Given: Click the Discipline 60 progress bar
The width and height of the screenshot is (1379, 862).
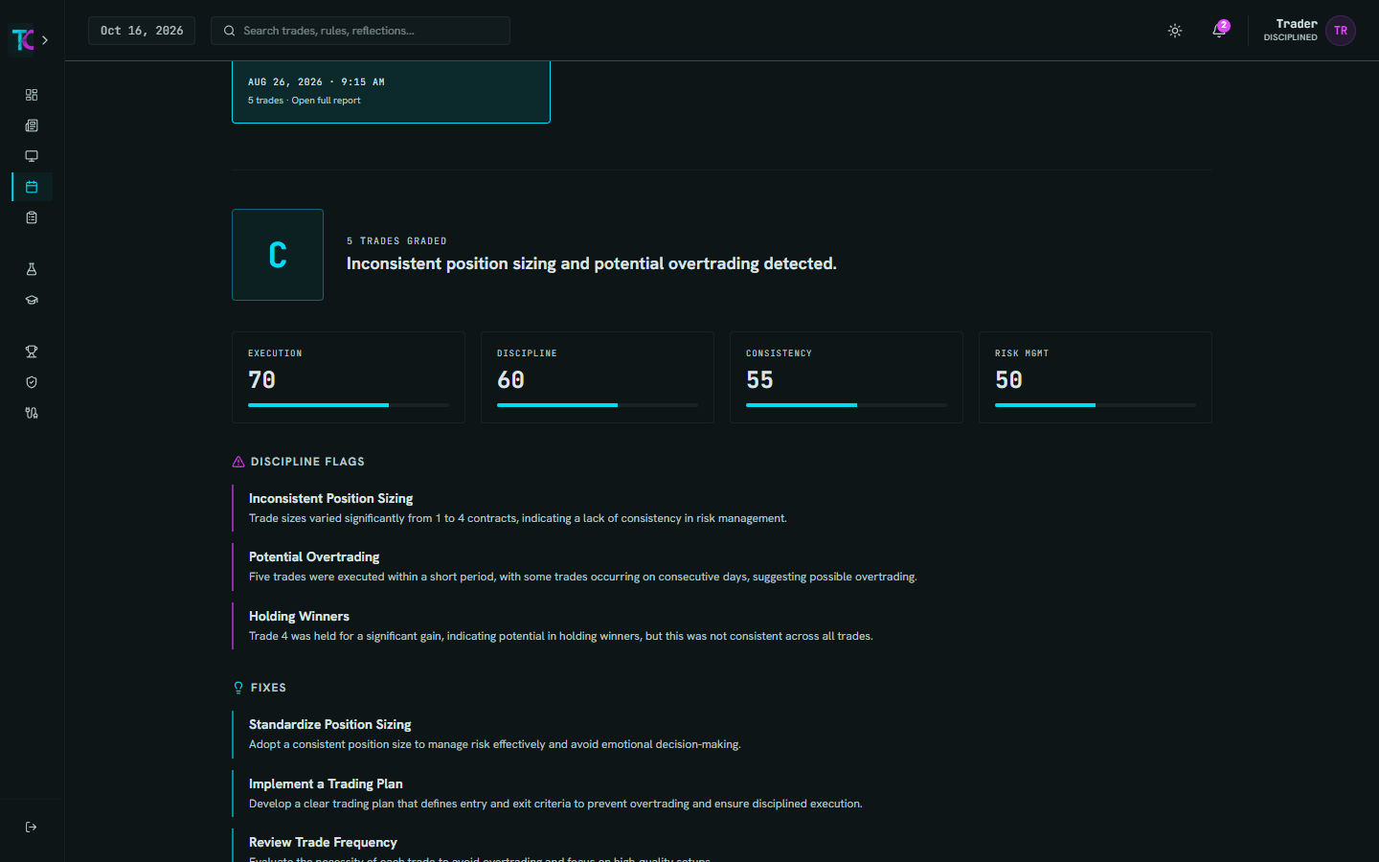Looking at the screenshot, I should pyautogui.click(x=598, y=405).
